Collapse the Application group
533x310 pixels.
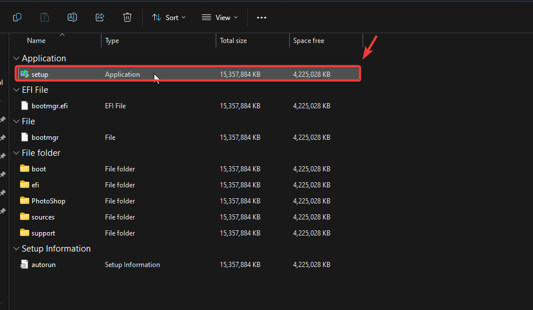[x=15, y=58]
